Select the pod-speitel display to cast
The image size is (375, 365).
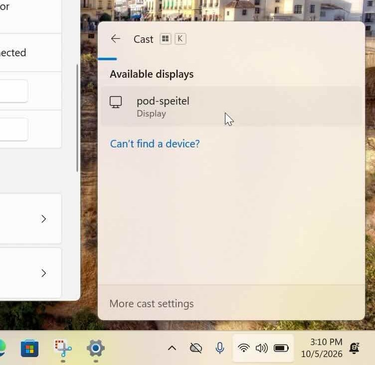pyautogui.click(x=231, y=107)
